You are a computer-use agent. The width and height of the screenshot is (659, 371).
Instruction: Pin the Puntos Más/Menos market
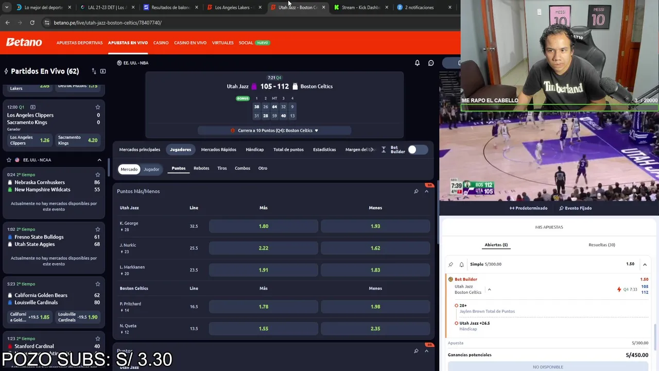[416, 191]
